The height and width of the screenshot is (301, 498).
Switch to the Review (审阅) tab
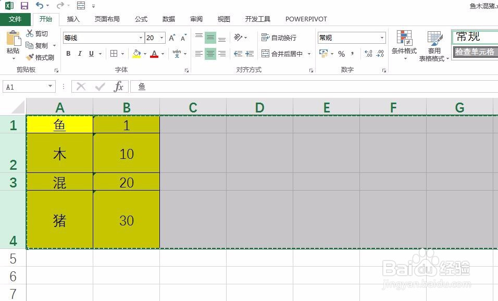196,19
